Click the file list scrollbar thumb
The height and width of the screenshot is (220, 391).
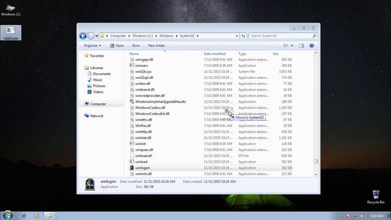coord(316,161)
